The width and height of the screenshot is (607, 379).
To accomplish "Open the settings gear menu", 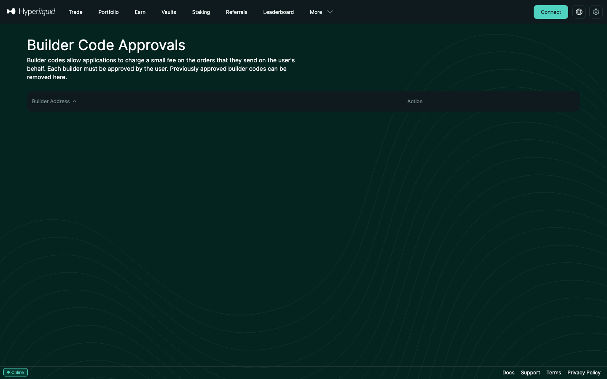I will click(x=596, y=12).
